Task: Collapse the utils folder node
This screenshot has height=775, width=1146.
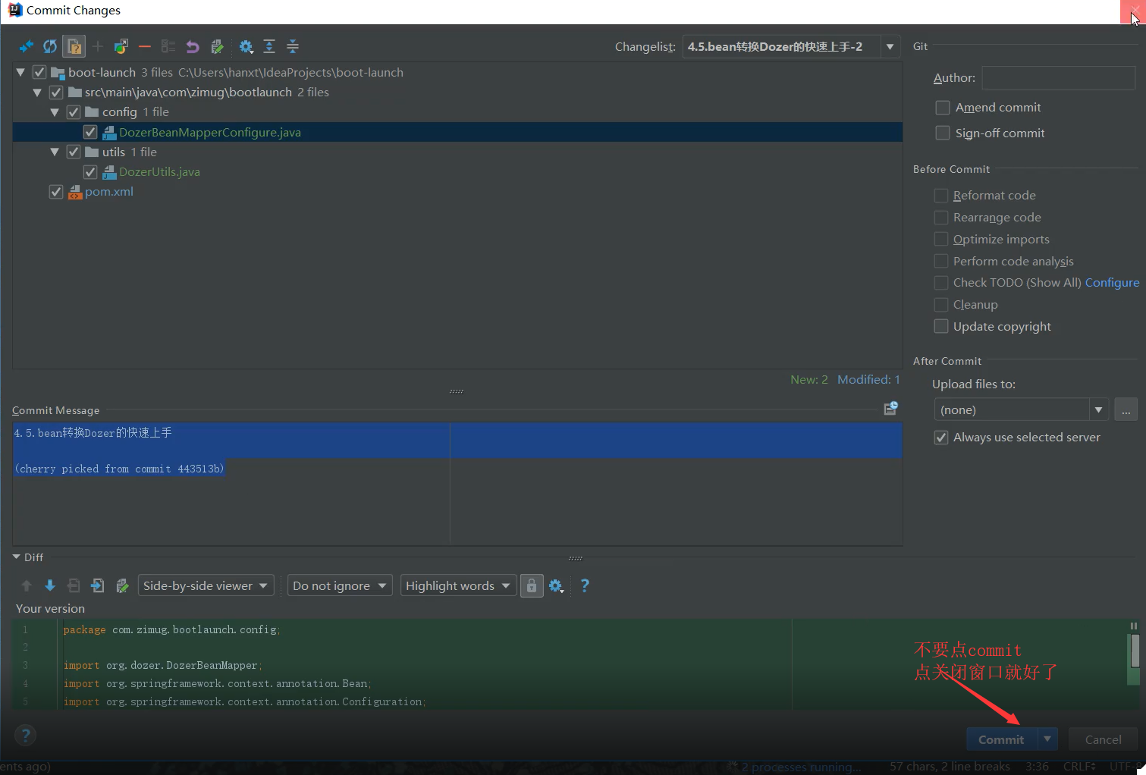Action: coord(55,152)
